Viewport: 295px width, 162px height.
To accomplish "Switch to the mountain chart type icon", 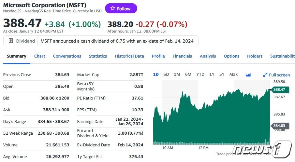I will (x=248, y=75).
